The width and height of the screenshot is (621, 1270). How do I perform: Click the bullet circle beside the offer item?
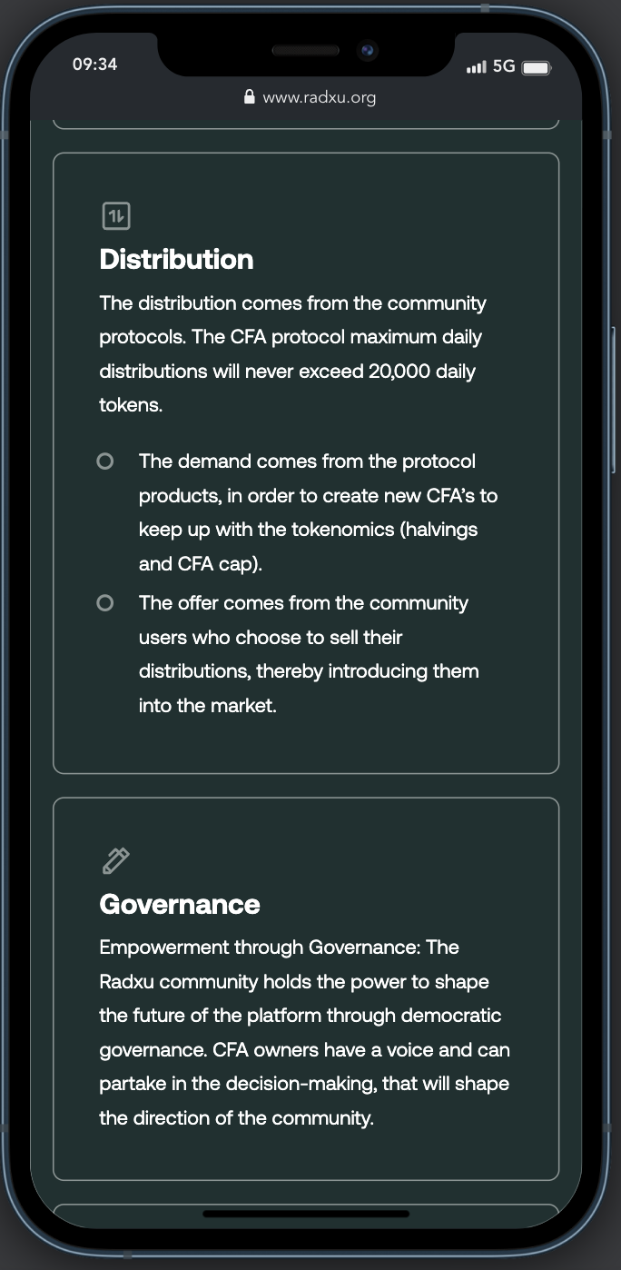(x=105, y=603)
